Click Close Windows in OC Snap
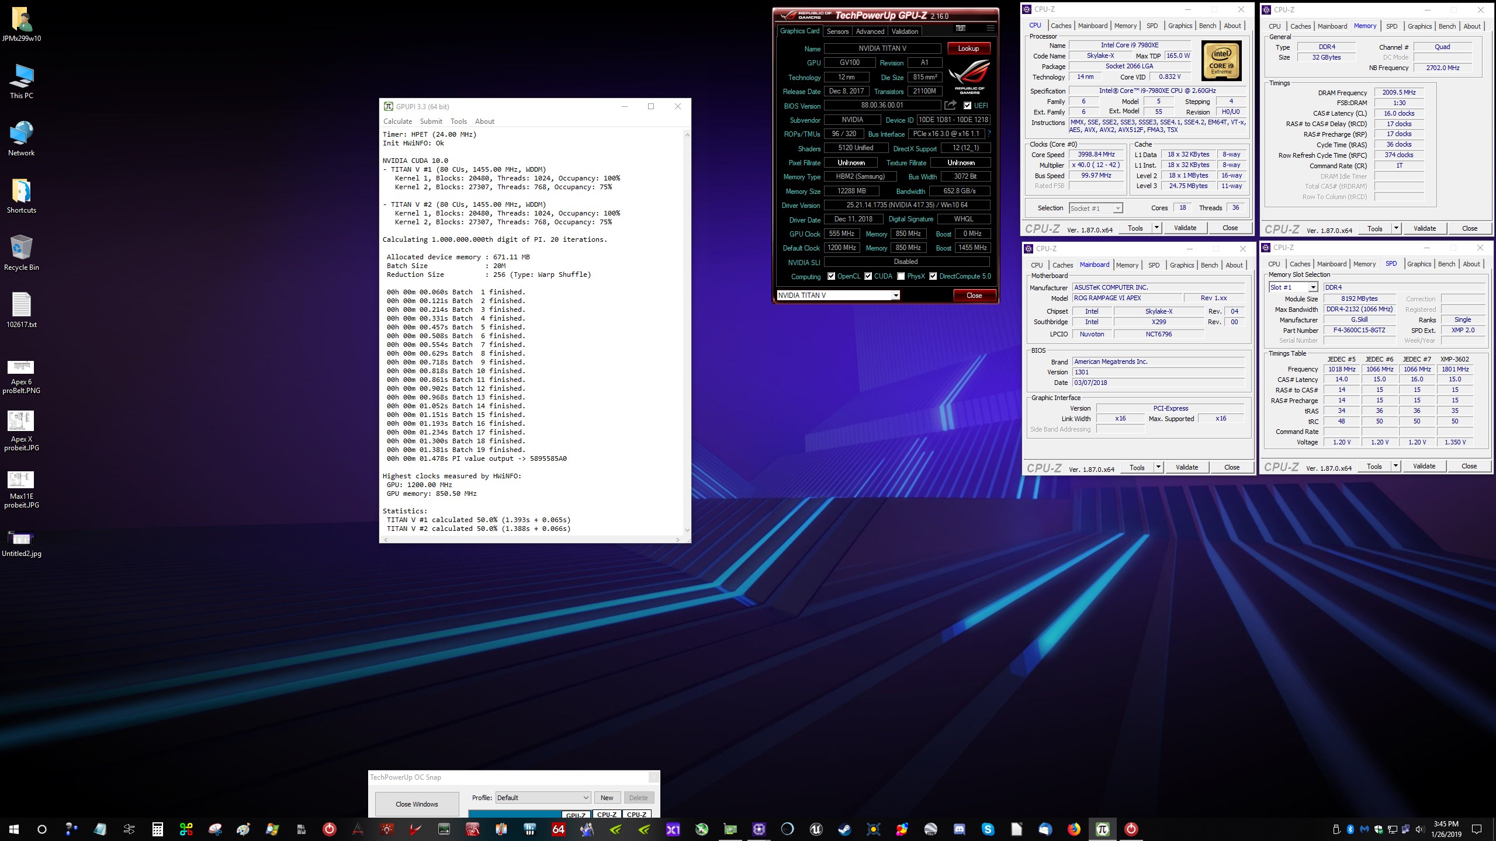The width and height of the screenshot is (1496, 841). tap(417, 804)
